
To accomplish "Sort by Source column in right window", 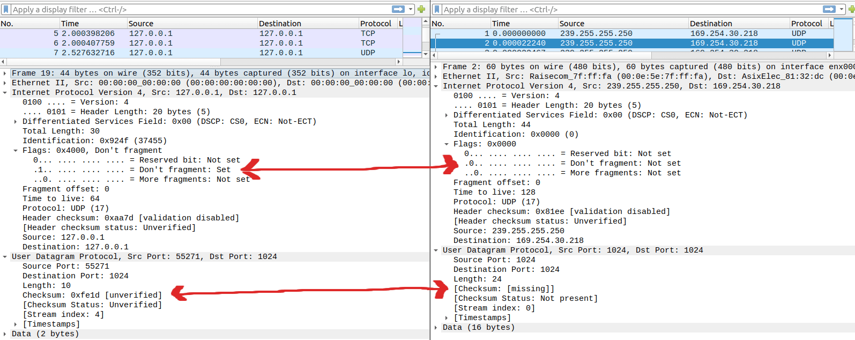I will coord(623,23).
